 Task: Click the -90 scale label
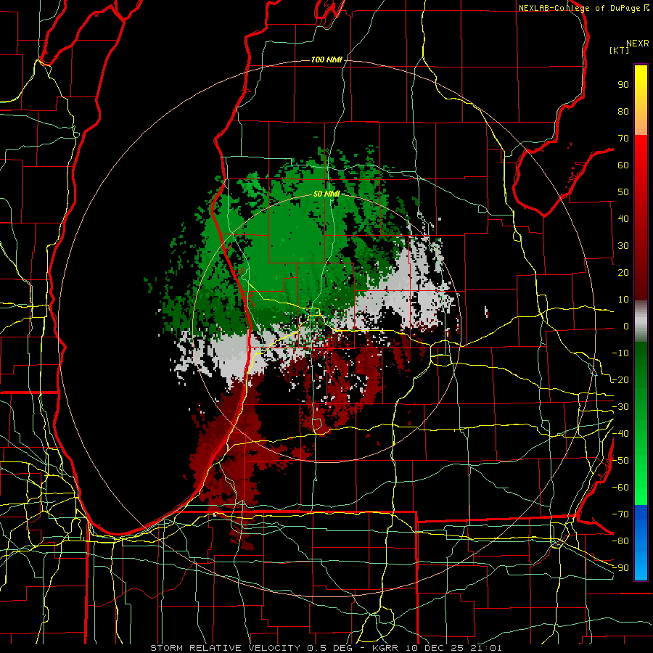click(x=620, y=568)
